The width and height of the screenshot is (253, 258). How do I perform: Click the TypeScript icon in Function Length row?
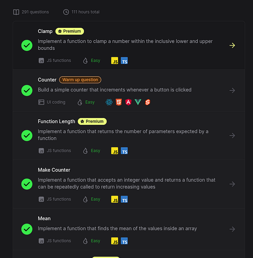click(x=124, y=151)
